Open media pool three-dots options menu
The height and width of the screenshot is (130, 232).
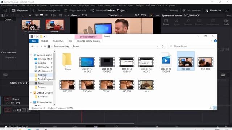click(x=67, y=15)
